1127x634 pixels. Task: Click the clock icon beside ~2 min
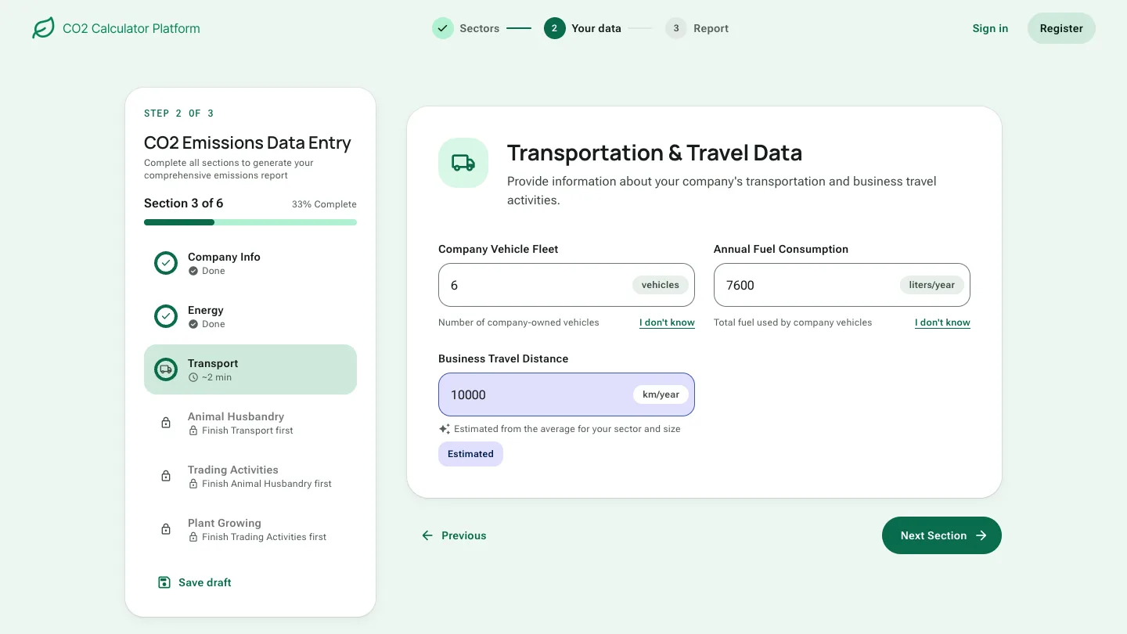193,377
